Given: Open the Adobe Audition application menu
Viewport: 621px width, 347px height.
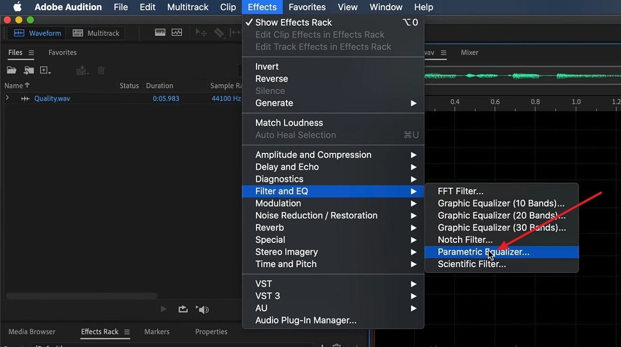Looking at the screenshot, I should point(68,7).
